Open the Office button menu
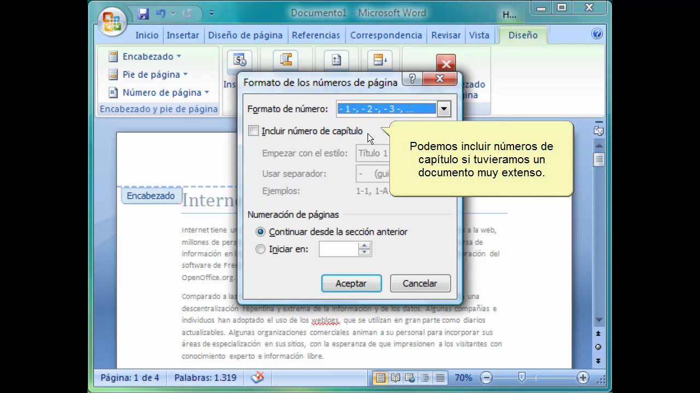Viewport: 700px width, 393px height. tap(112, 22)
